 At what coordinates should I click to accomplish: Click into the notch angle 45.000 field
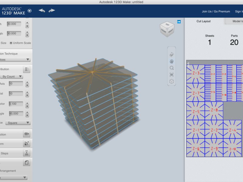[x=16, y=113]
